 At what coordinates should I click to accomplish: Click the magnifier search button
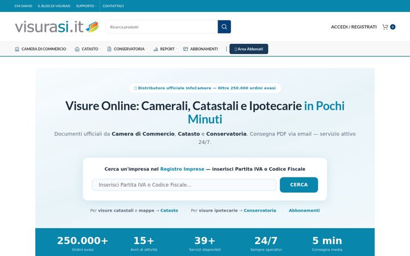(224, 27)
